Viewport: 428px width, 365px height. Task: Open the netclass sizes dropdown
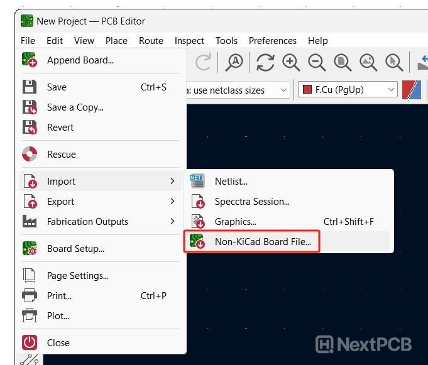[x=239, y=90]
